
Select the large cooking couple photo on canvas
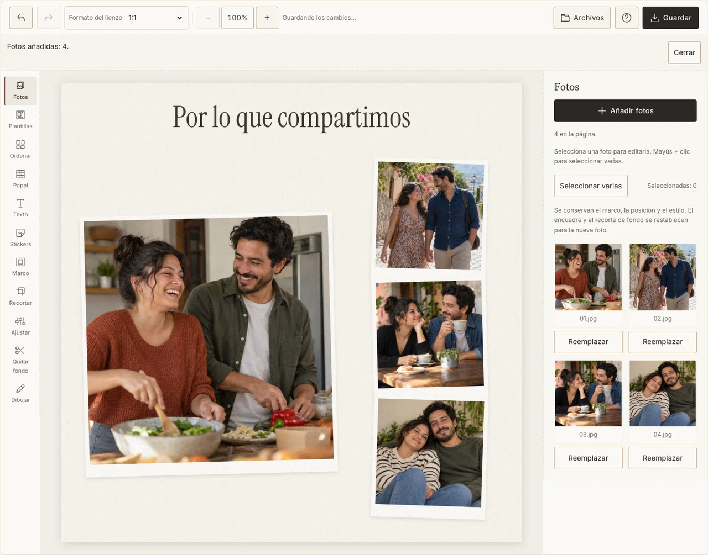tap(210, 343)
